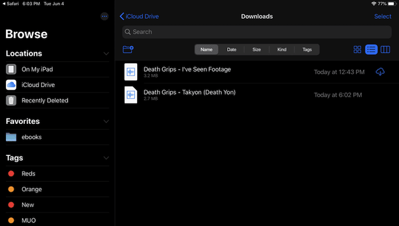399x226 pixels.
Task: Select the Reds tag
Action: pos(57,174)
